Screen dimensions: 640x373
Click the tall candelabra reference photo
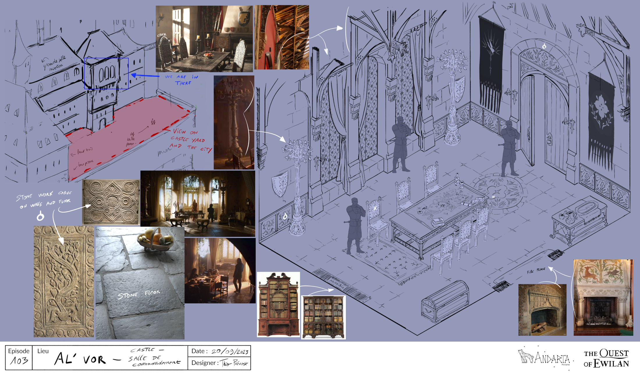[234, 122]
